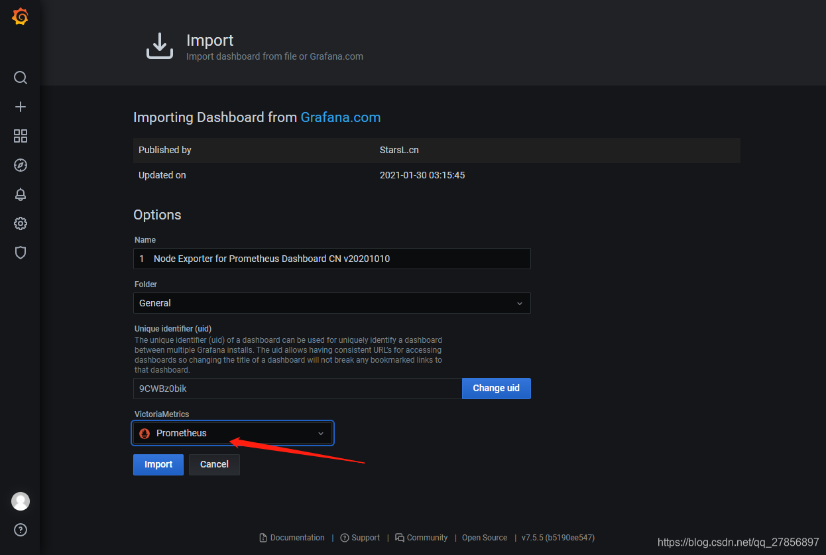The width and height of the screenshot is (826, 555).
Task: Click the Published by label
Action: point(165,150)
